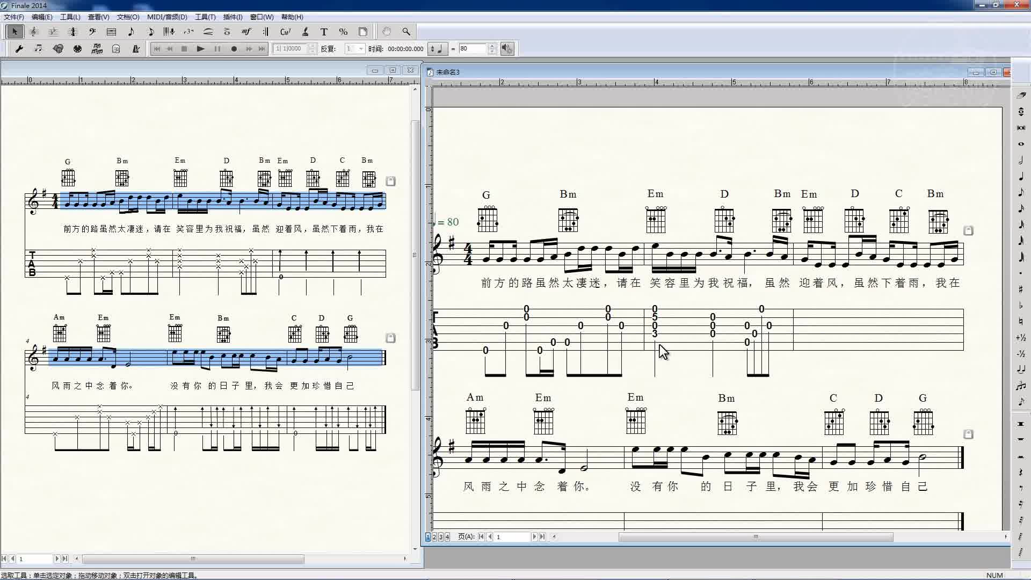Select the Simple Entry eighth-note tool

tap(130, 32)
